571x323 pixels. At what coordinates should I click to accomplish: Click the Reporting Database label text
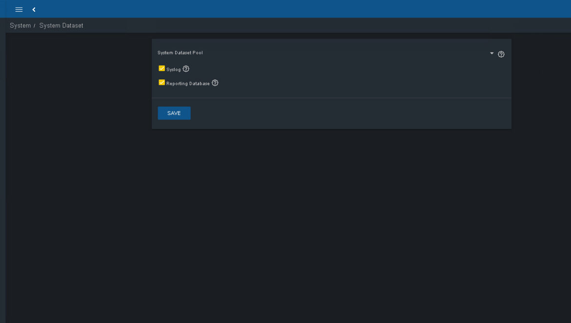(x=188, y=84)
